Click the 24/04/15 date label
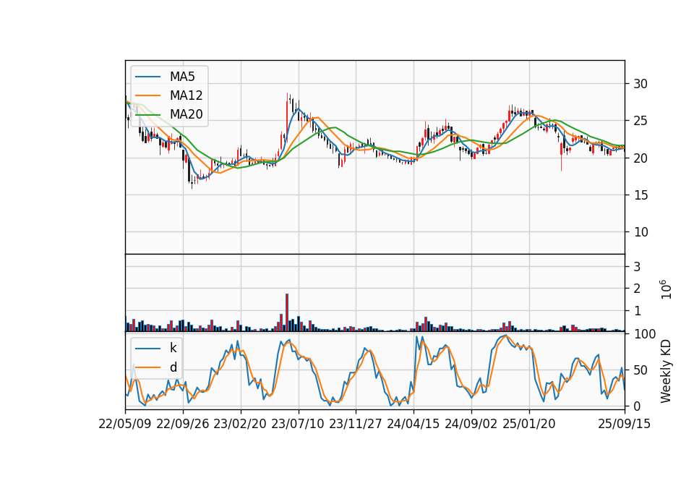This screenshot has height=499, width=694. 414,424
